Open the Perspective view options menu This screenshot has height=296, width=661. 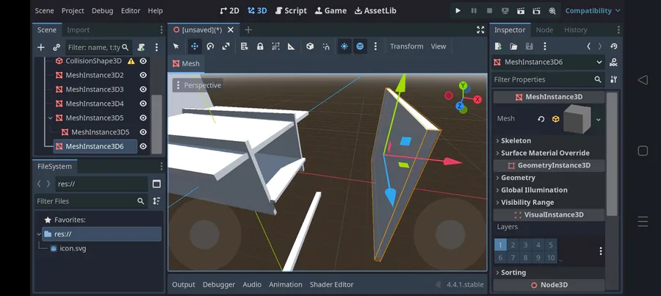point(198,85)
